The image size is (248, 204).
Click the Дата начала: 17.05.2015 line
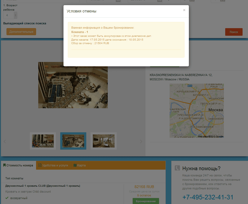107,40
